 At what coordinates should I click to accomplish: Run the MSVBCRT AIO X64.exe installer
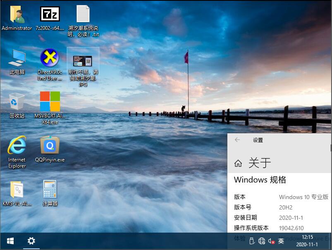tap(50, 102)
